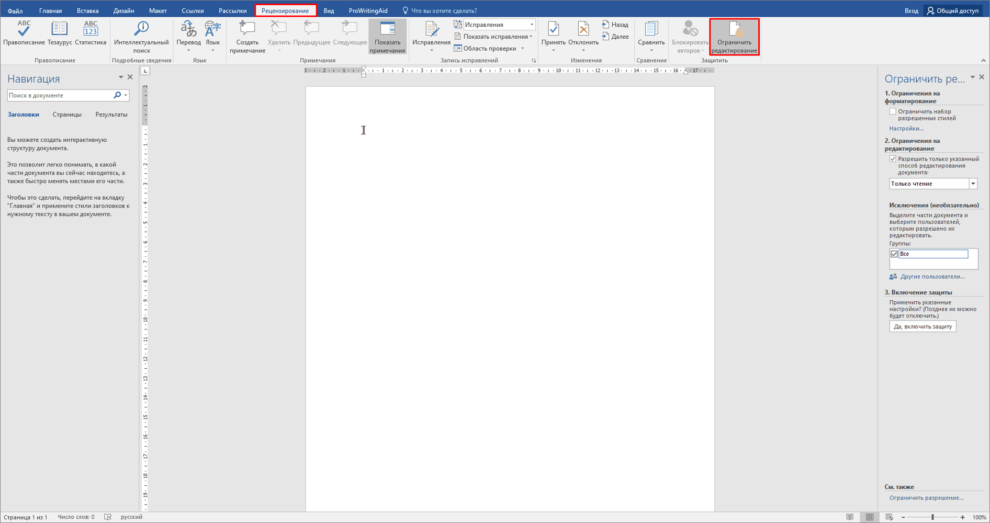Open the Страницы navigation tab
990x523 pixels.
point(67,115)
